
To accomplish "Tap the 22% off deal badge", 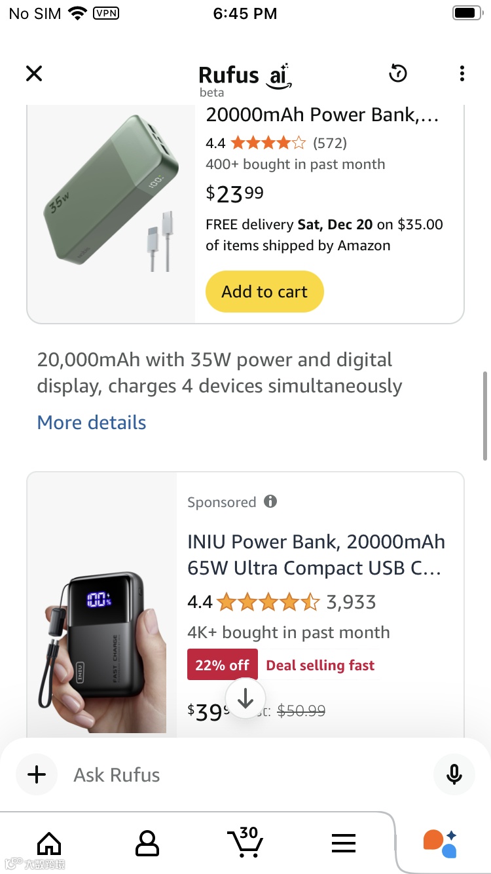I will (x=223, y=665).
